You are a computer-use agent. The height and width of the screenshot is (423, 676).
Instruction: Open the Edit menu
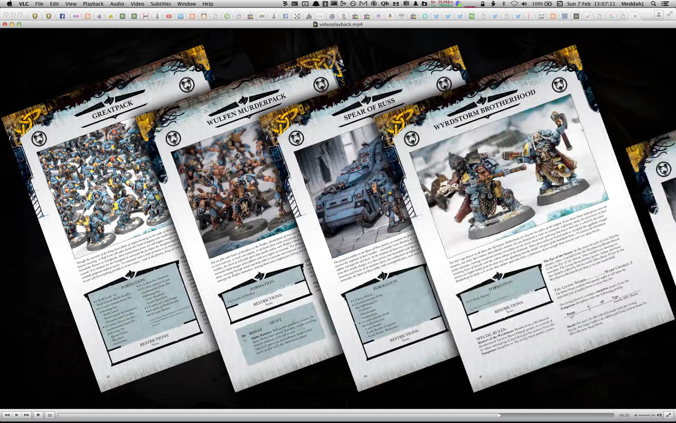pyautogui.click(x=54, y=4)
